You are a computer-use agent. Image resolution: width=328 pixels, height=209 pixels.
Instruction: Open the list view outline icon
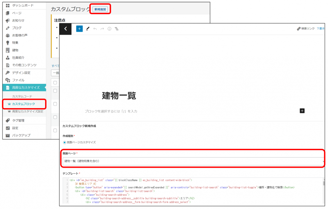pos(117,29)
